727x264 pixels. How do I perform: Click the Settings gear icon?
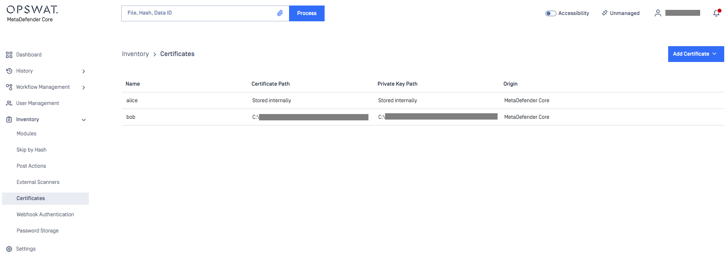9,249
